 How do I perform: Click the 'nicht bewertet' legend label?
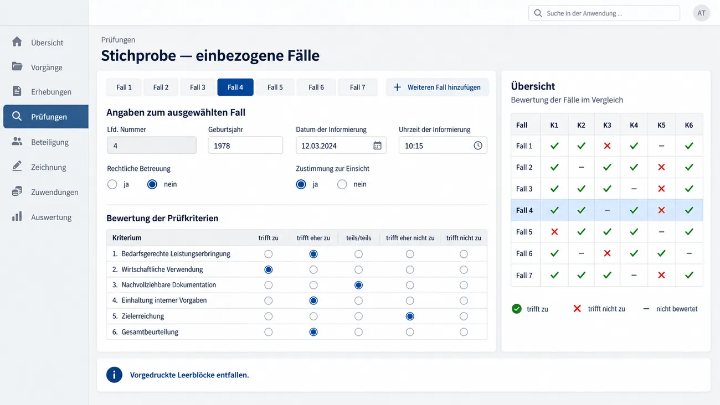pyautogui.click(x=677, y=309)
